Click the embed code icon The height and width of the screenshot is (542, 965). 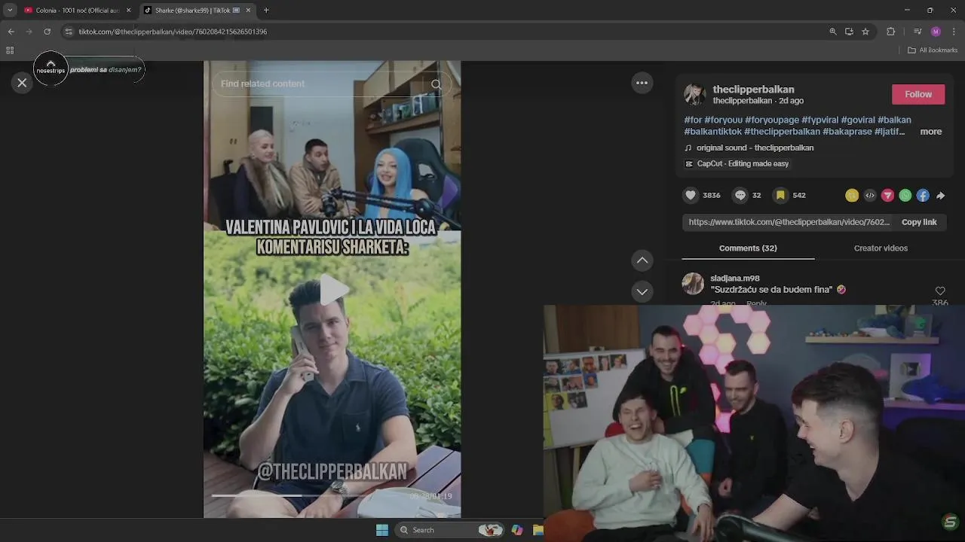pyautogui.click(x=870, y=196)
